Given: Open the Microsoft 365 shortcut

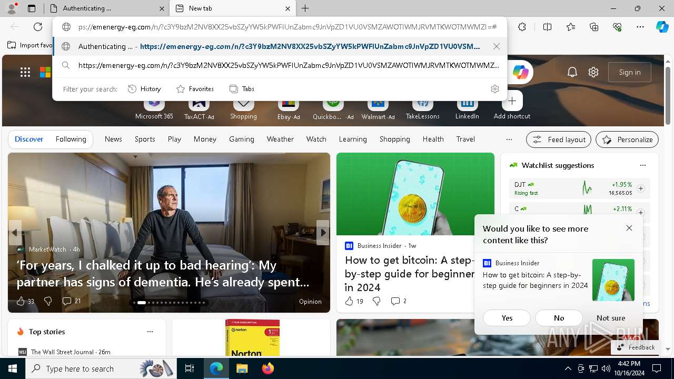Looking at the screenshot, I should 154,107.
